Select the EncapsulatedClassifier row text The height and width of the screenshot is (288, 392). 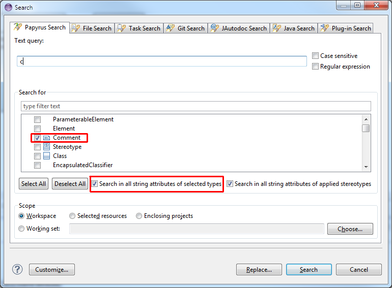(x=83, y=165)
